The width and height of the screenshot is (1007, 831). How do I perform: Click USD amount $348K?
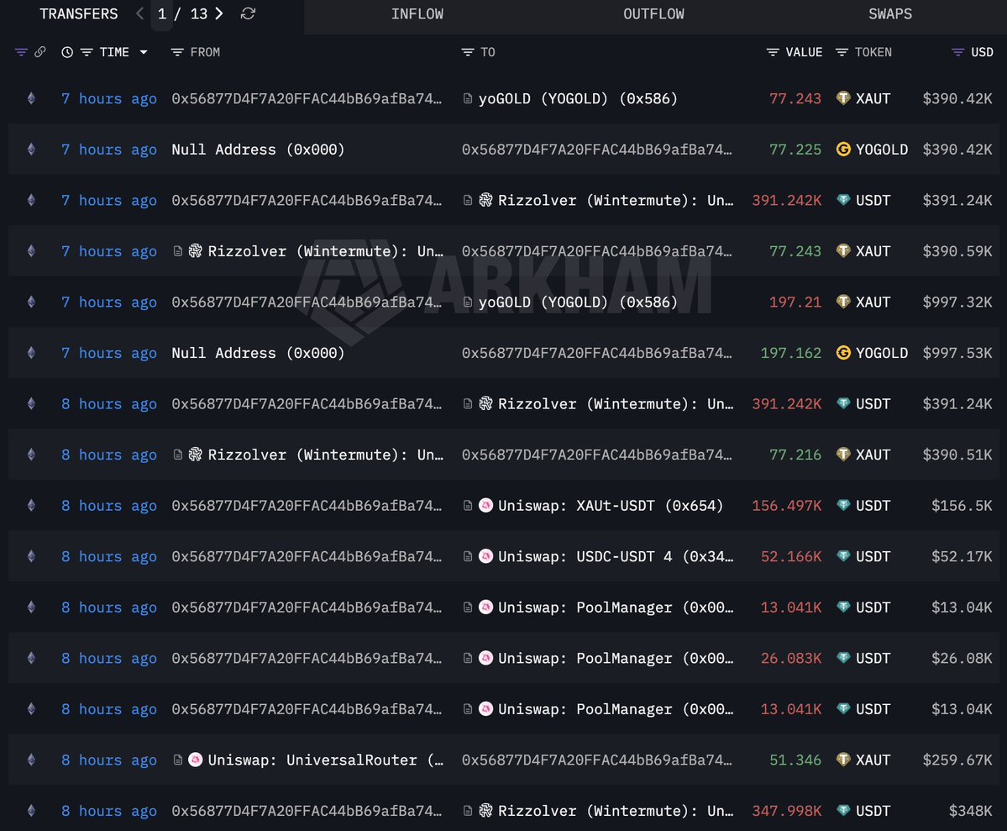[x=970, y=811]
